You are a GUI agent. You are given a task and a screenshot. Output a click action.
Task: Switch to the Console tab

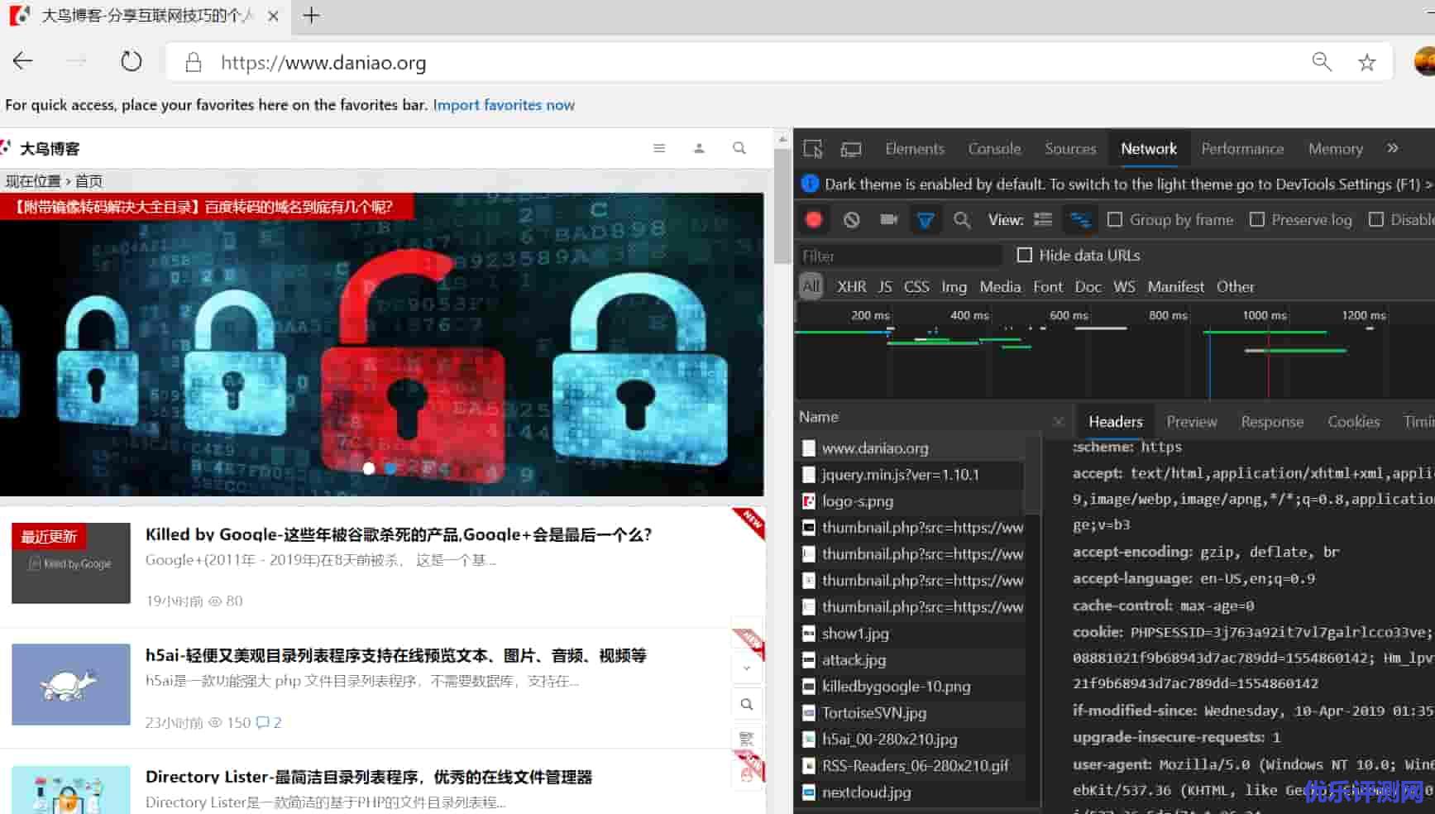point(994,148)
